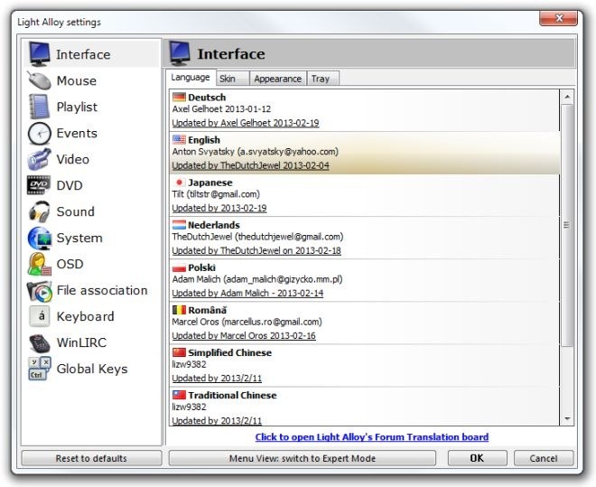The image size is (596, 487).
Task: Click the Cancel button
Action: coord(544,458)
